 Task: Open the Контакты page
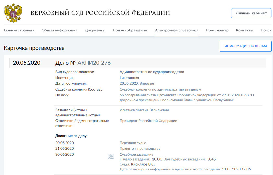pyautogui.click(x=244, y=30)
